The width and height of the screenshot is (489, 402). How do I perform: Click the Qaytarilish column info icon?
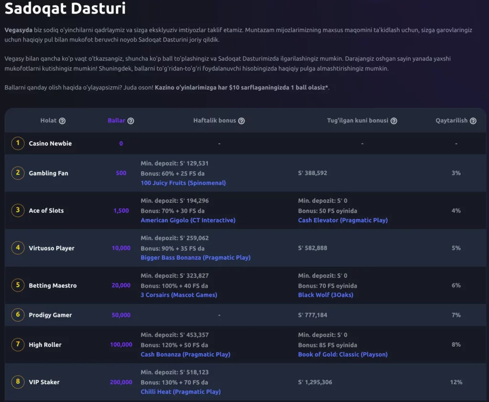pyautogui.click(x=473, y=120)
